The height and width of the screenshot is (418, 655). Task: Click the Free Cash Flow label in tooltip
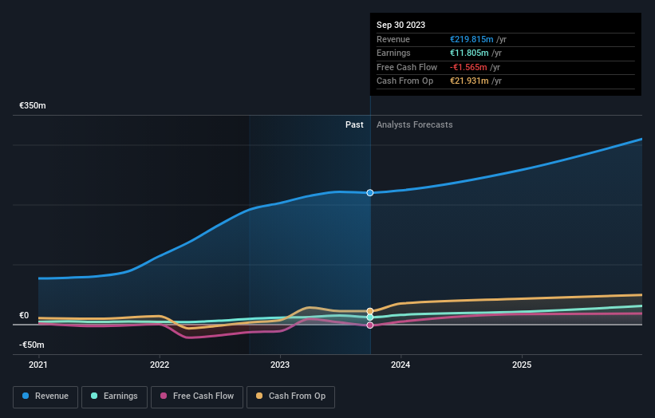(407, 67)
